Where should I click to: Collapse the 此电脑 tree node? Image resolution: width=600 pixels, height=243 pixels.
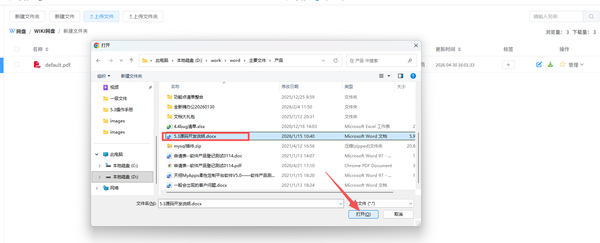(x=97, y=155)
